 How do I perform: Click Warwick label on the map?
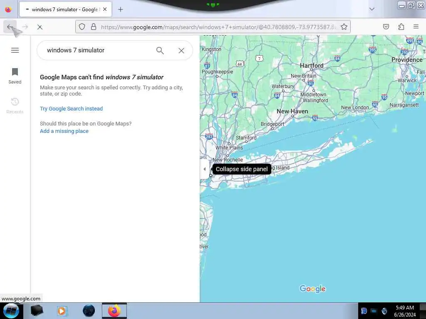407,81
